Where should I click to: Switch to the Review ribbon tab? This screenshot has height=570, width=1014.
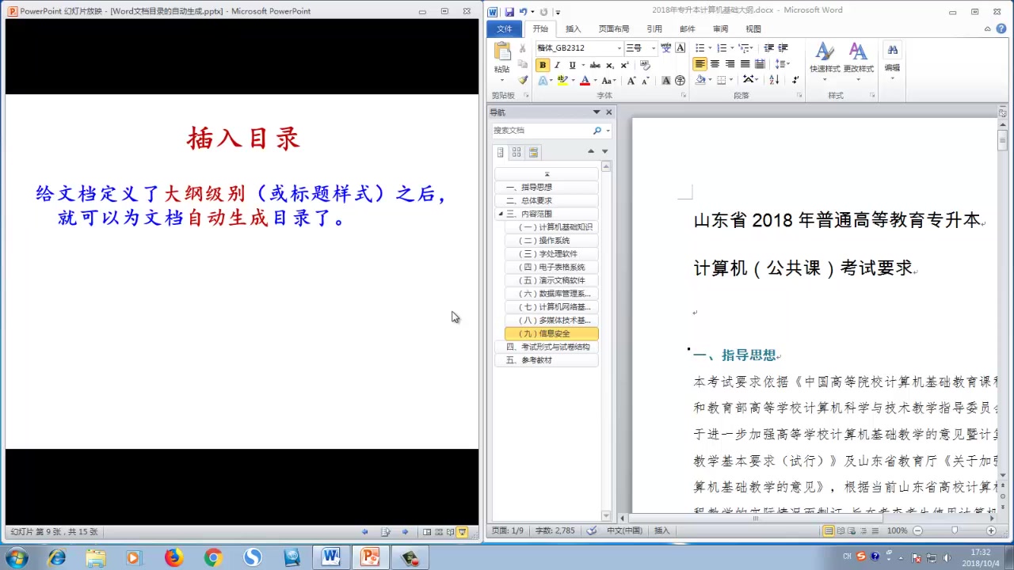pos(720,29)
